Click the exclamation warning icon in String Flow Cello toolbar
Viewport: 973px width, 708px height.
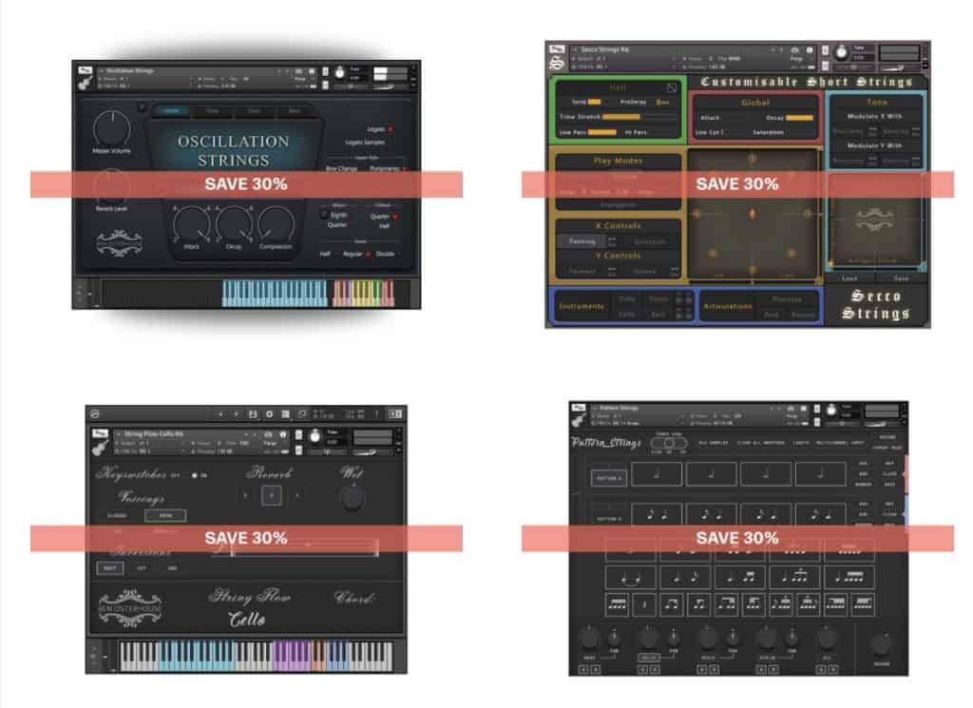pos(376,414)
